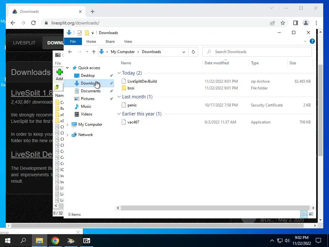
Task: Select the Network item
Action: [x=85, y=135]
